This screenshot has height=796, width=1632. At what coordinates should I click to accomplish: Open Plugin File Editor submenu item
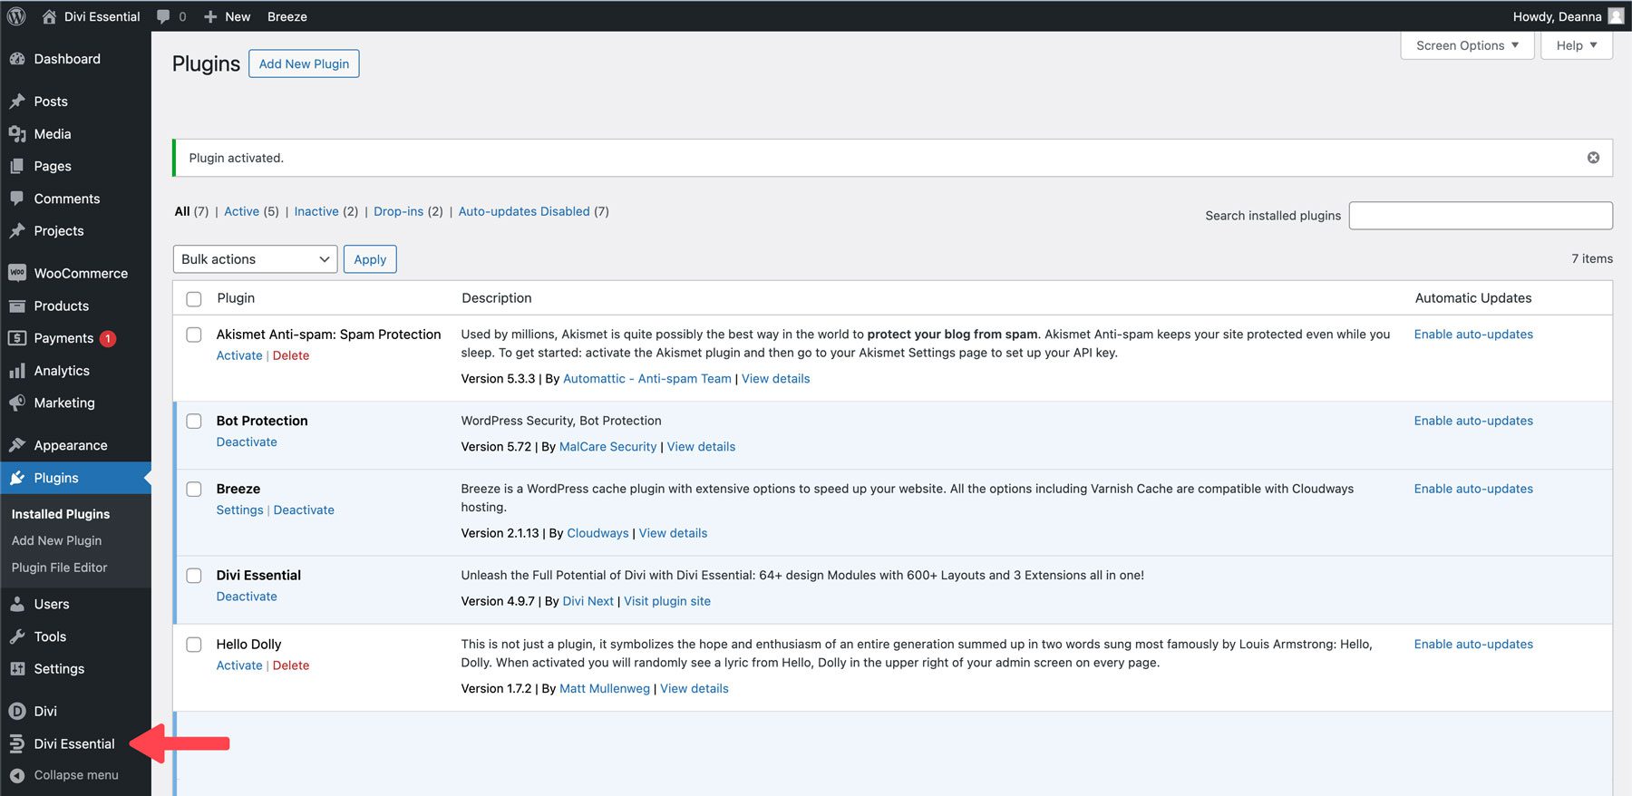pos(59,568)
